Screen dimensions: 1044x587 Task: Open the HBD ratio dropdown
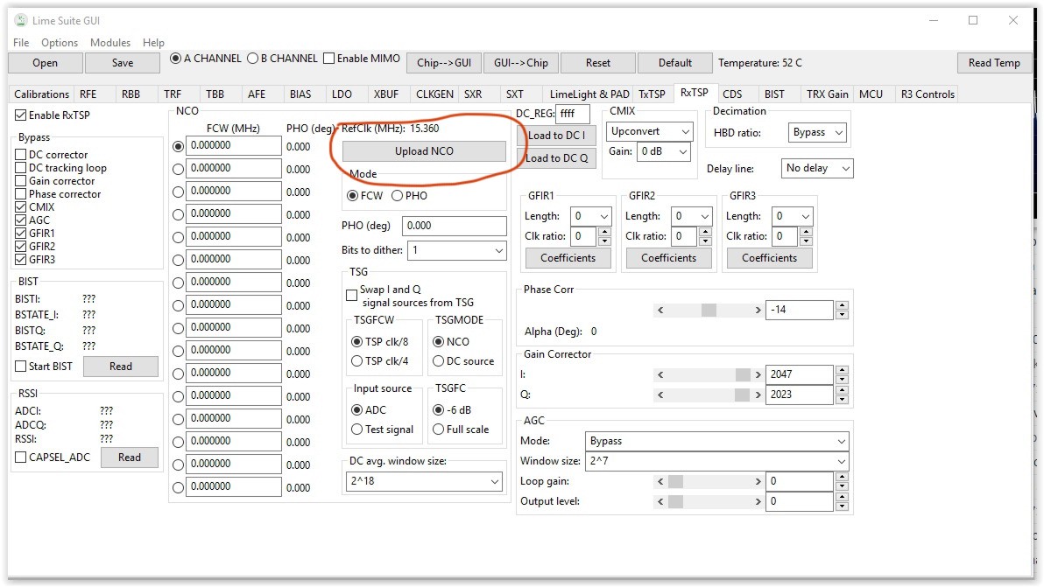[x=817, y=132]
